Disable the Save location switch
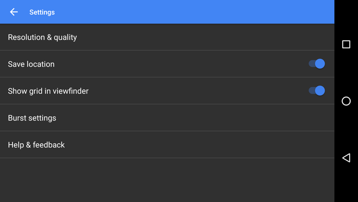Viewport: 358px width, 202px height. click(316, 64)
